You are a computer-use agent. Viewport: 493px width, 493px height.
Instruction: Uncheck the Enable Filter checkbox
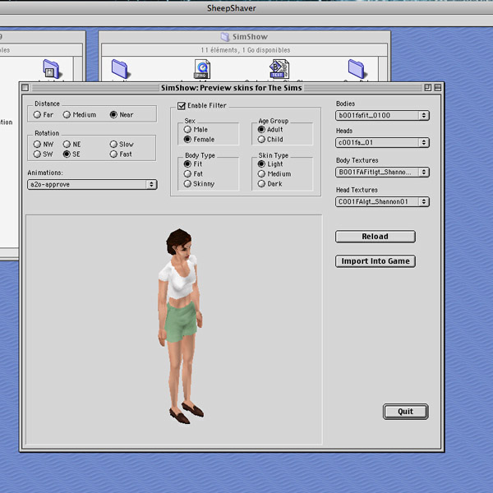[x=182, y=106]
